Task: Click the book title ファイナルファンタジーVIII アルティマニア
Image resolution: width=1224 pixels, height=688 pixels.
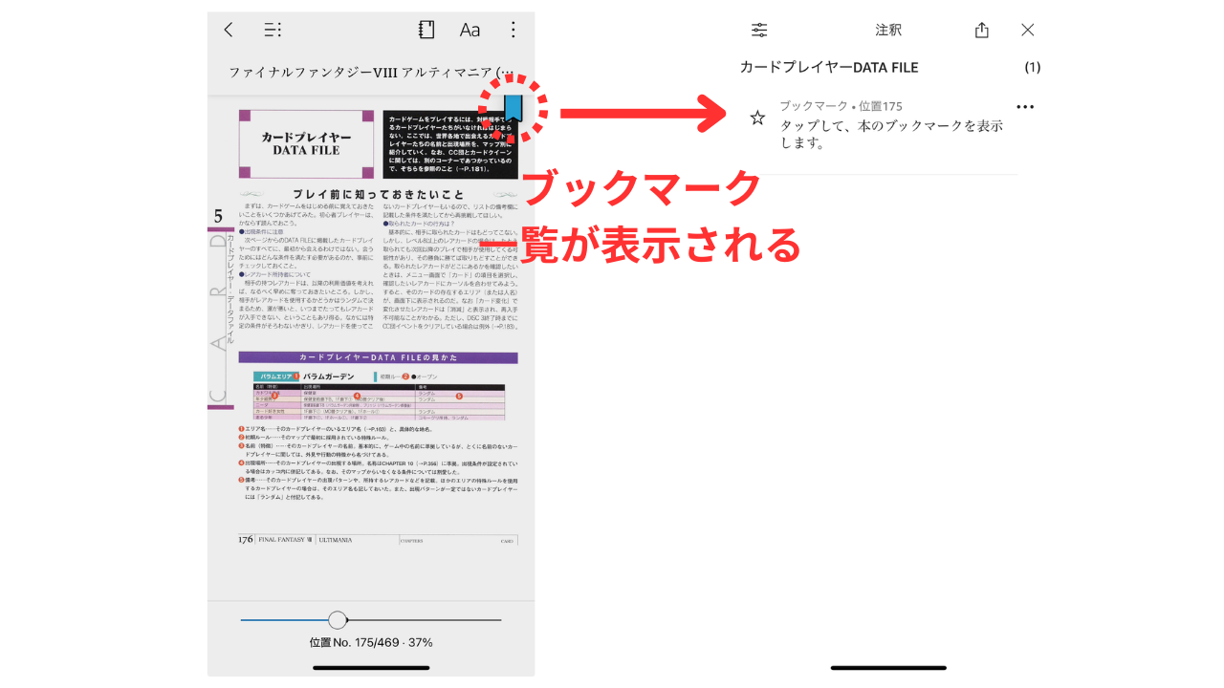Action: [x=371, y=72]
